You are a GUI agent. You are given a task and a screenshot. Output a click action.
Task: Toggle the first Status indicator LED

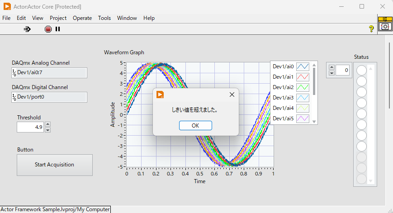point(361,71)
